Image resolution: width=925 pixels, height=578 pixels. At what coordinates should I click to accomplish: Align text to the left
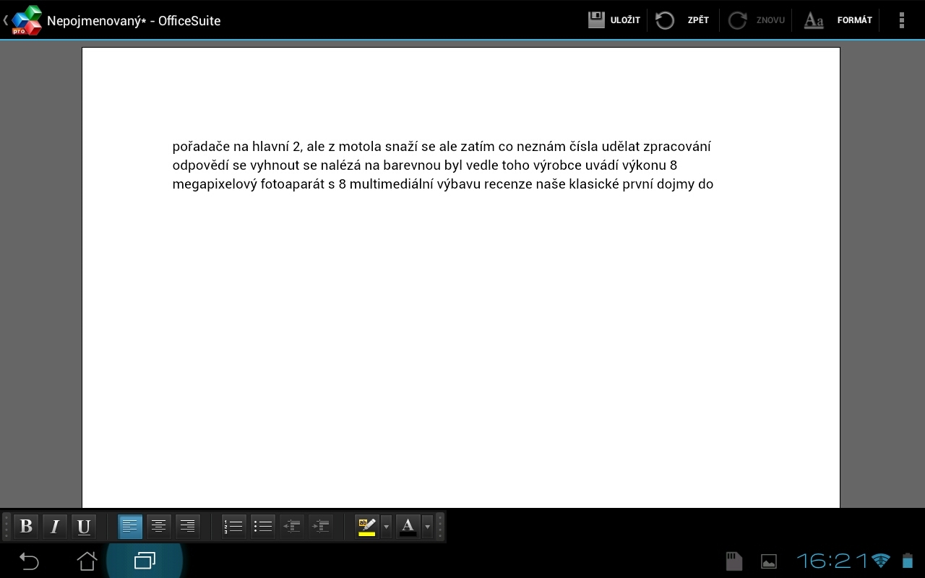(130, 527)
